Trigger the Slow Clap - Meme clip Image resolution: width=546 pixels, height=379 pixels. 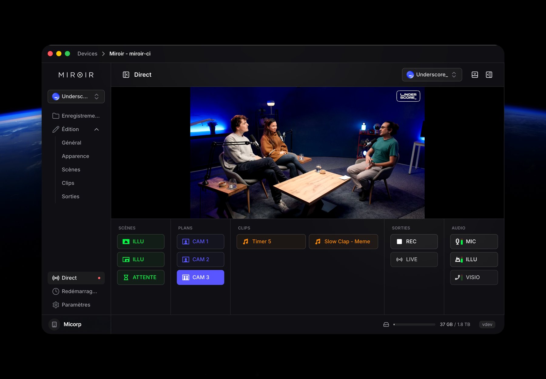[x=343, y=242]
